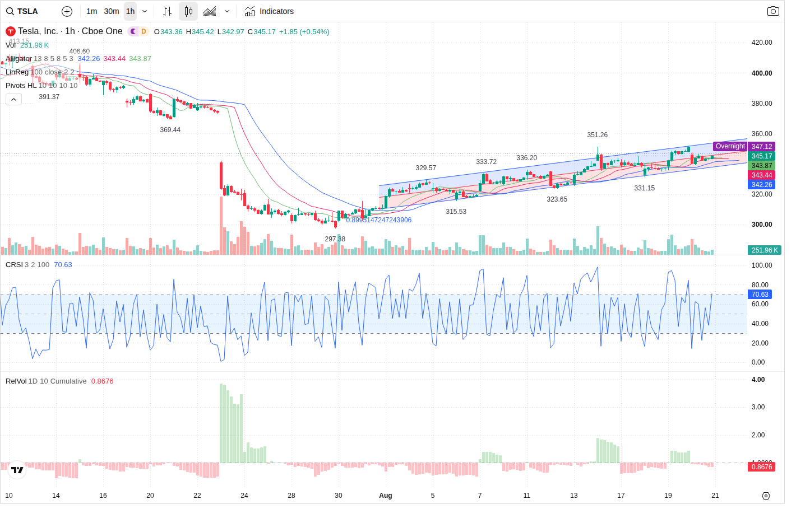Click the 343.87 green price label
The width and height of the screenshot is (796, 532).
[761, 165]
